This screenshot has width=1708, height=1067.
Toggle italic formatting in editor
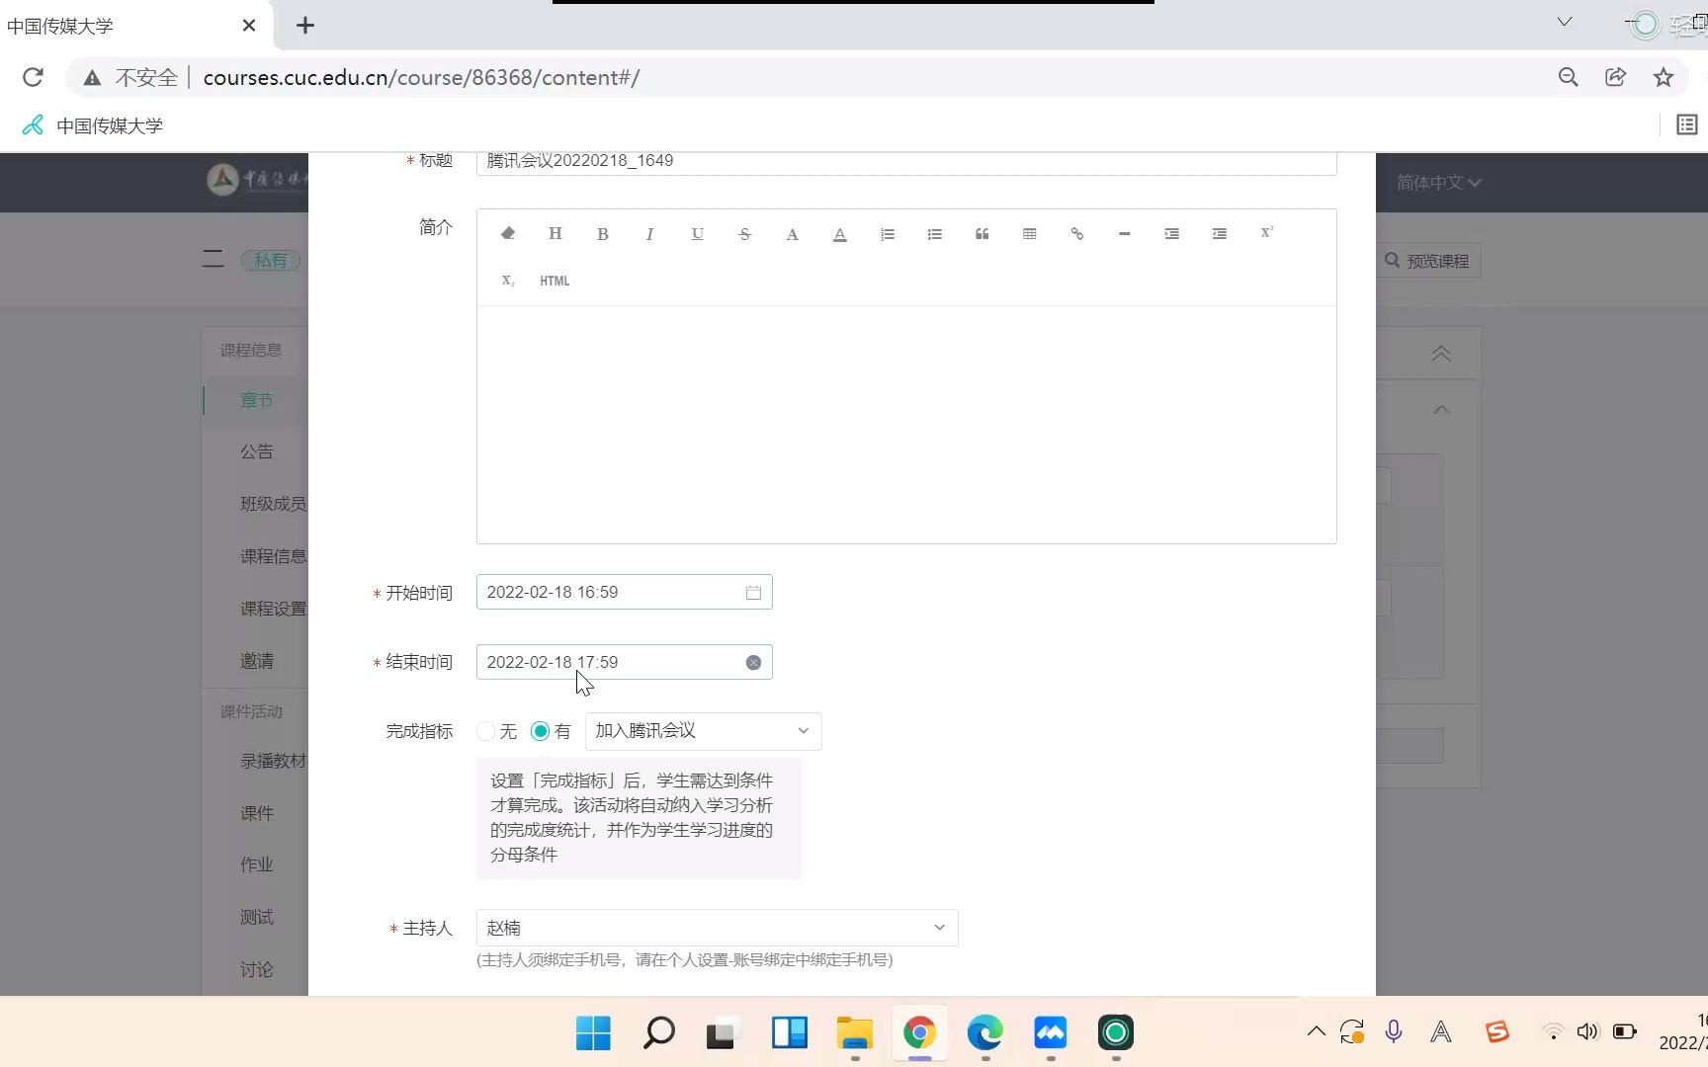(649, 234)
